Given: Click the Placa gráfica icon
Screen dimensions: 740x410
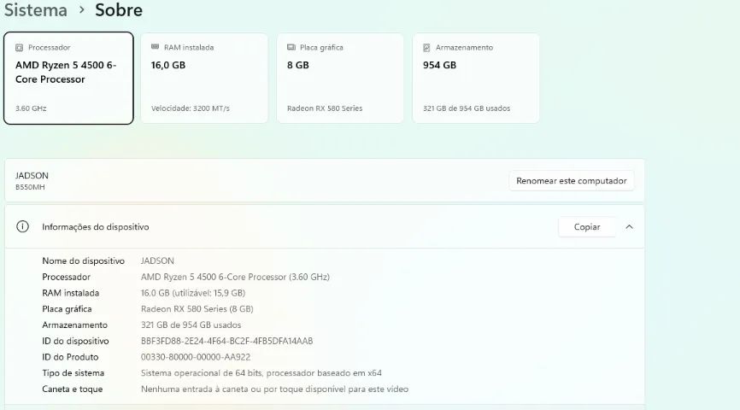Looking at the screenshot, I should click(x=291, y=47).
